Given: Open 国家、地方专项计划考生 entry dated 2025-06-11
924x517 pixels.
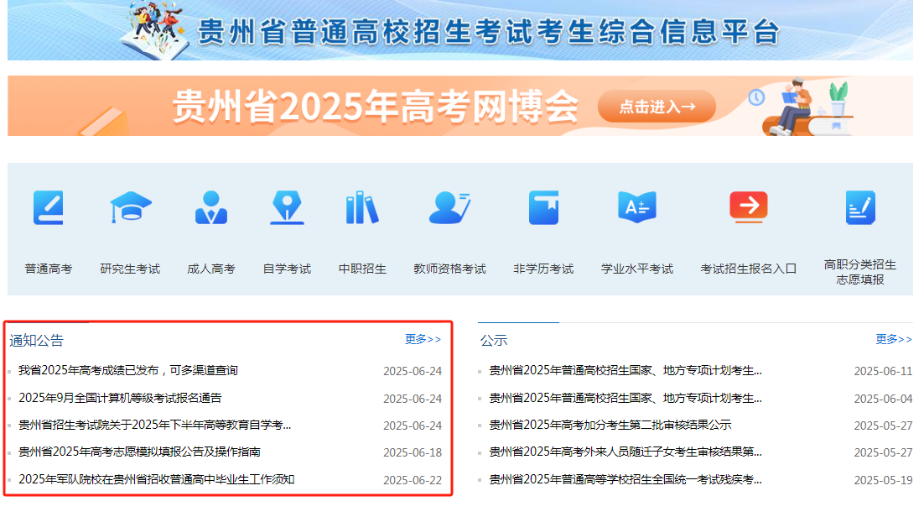Looking at the screenshot, I should [626, 371].
